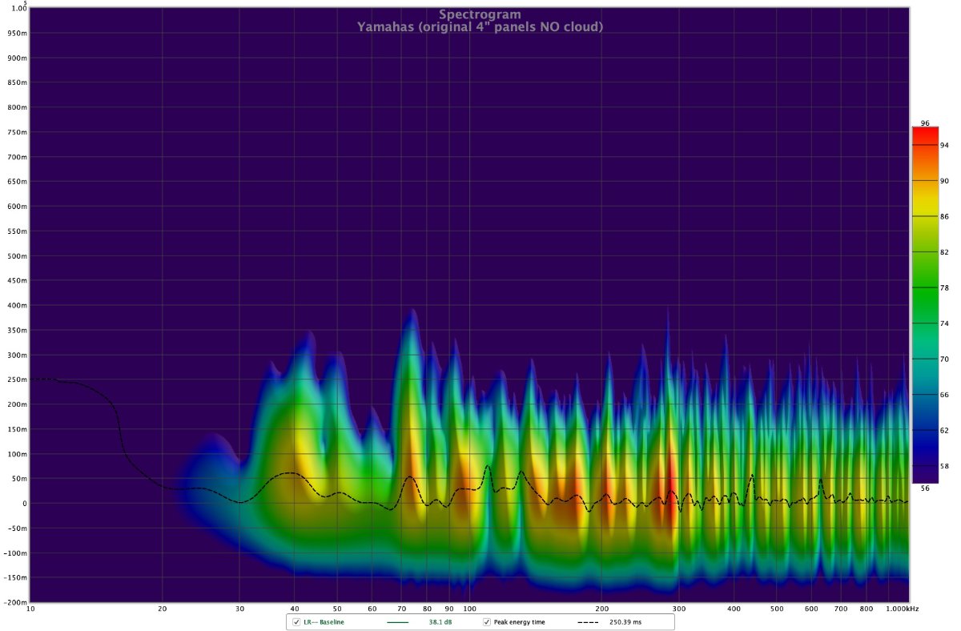Uncheck the LR— Baseline trace checkbox
Screen dimensions: 961x631
[x=296, y=622]
